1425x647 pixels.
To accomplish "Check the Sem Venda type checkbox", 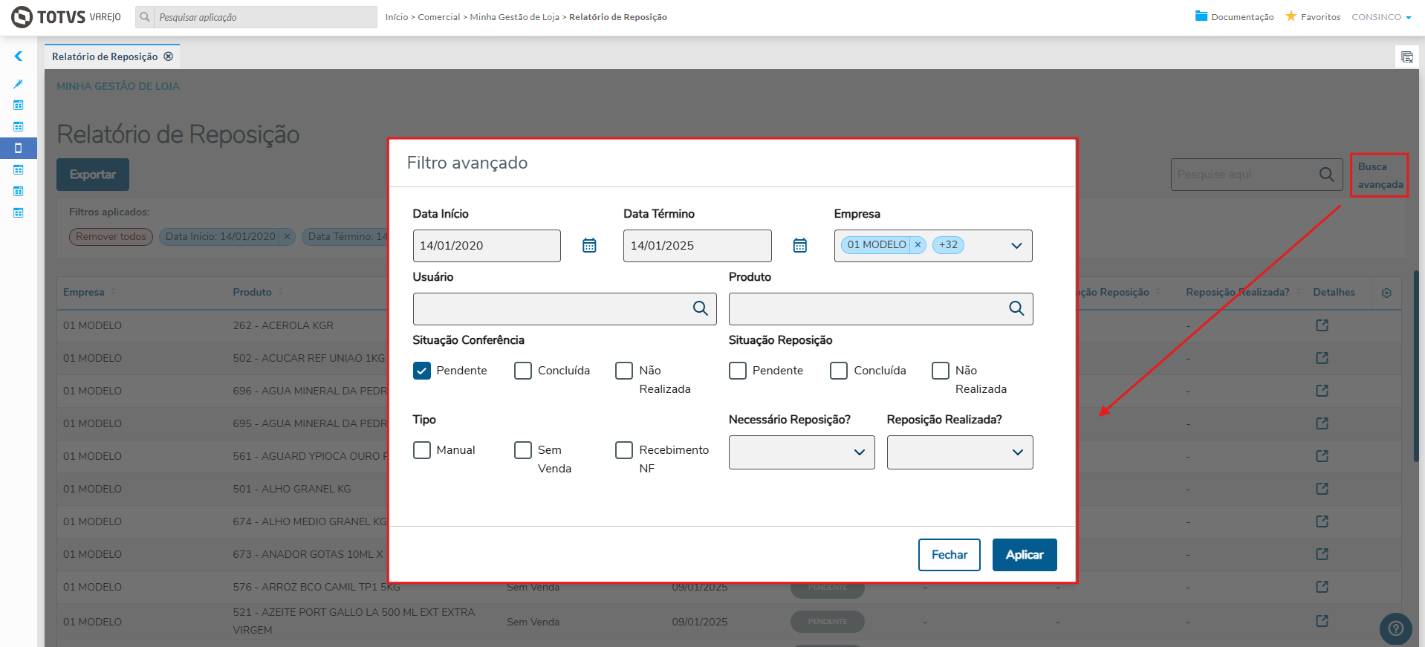I will coord(523,450).
